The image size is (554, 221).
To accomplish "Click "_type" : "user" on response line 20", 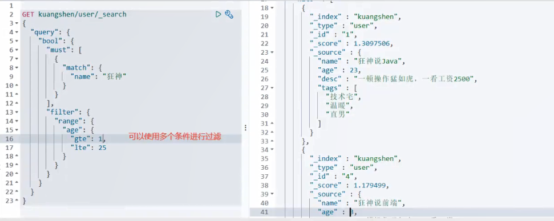I will (343, 26).
